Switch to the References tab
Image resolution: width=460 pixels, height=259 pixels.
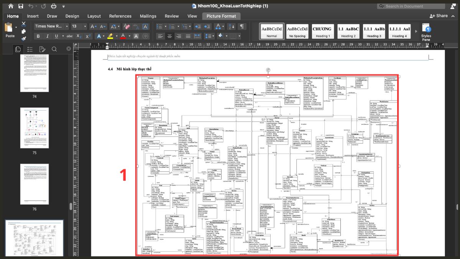coord(120,16)
